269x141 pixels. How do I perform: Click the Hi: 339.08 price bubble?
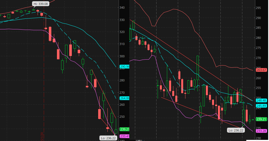pos(40,4)
